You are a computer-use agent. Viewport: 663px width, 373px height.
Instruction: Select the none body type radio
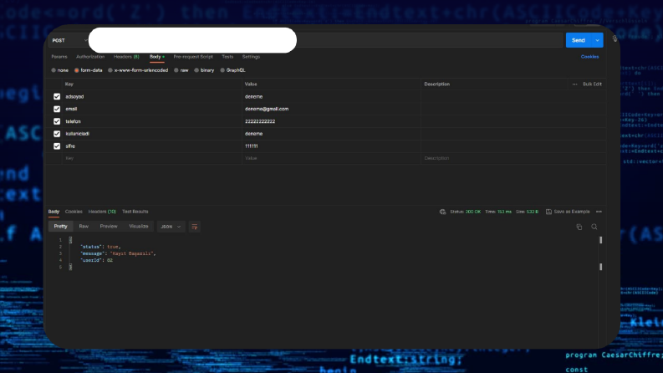click(x=54, y=70)
